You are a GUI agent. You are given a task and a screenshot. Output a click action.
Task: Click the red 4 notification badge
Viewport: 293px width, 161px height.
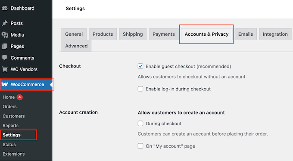(x=19, y=97)
